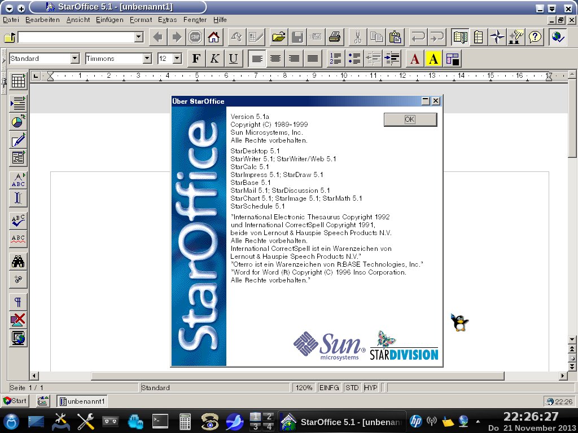Click the insert chart pie icon
The height and width of the screenshot is (433, 578).
(18, 122)
